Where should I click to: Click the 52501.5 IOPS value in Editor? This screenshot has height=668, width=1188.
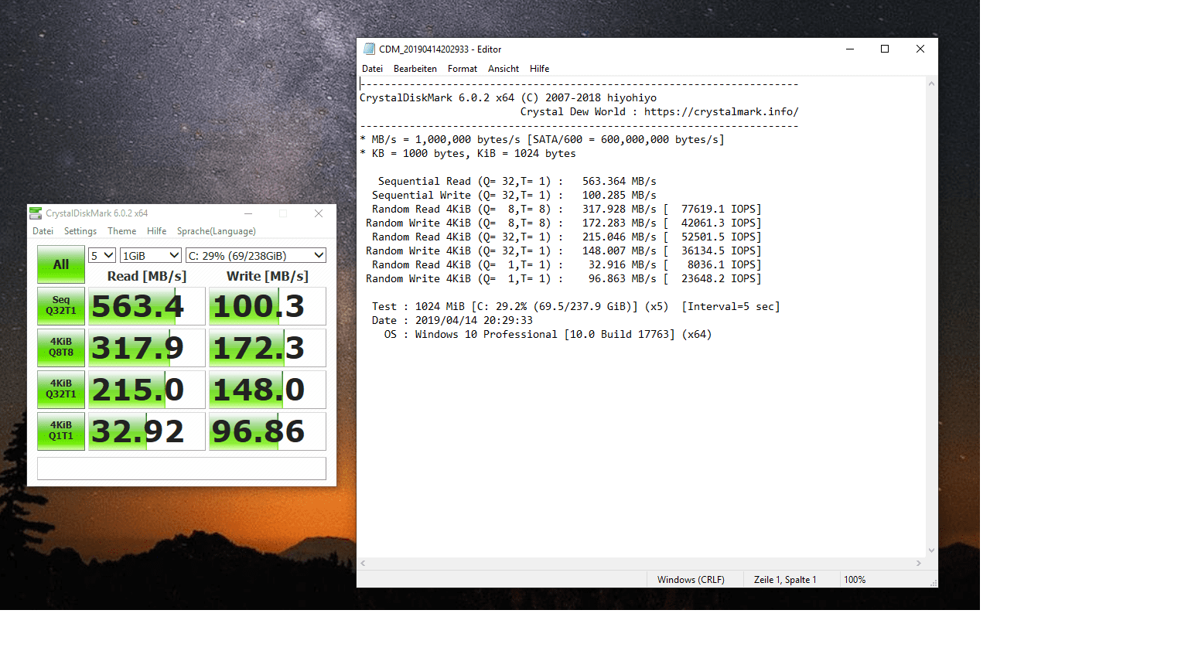point(721,237)
